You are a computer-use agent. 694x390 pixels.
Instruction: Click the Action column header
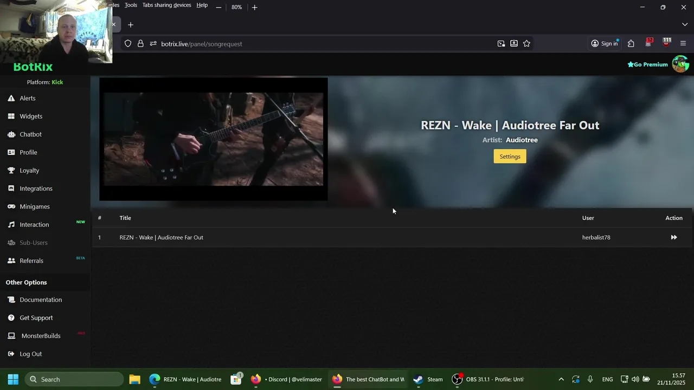pos(674,218)
